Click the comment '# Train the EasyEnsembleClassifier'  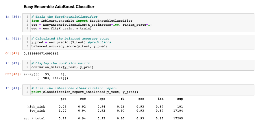click(x=64, y=17)
